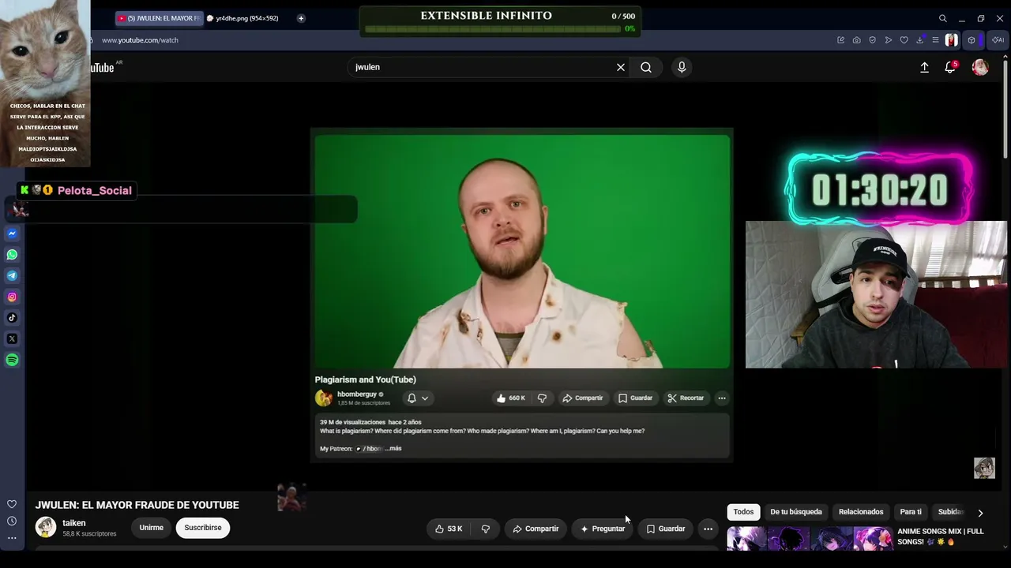Open the search tabs magnifier in title bar

(942, 18)
